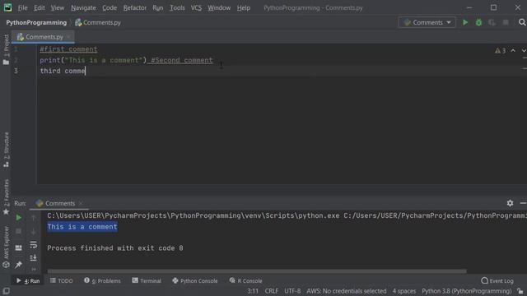
Task: Open the Navigate menu
Action: 83,7
